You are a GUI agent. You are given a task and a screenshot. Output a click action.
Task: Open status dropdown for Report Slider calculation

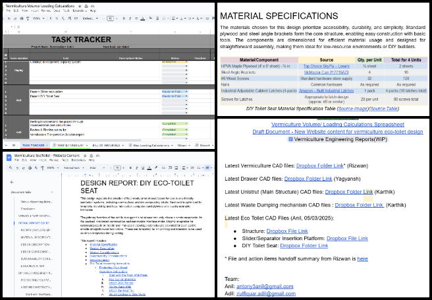click(x=175, y=92)
